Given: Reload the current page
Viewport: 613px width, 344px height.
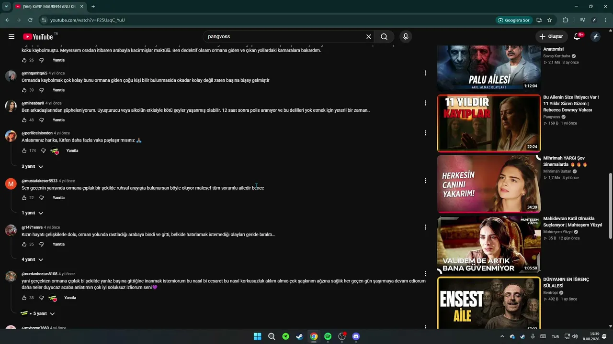Looking at the screenshot, I should tap(30, 20).
